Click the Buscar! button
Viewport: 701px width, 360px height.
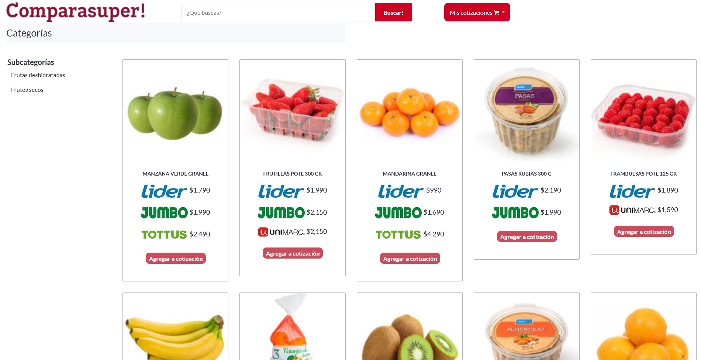tap(393, 12)
